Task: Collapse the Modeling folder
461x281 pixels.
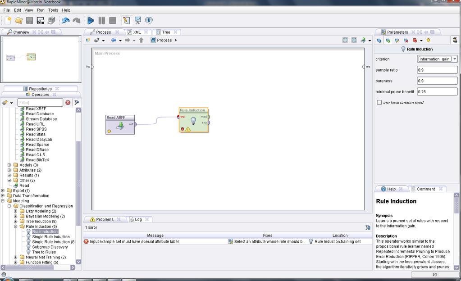Action: [3, 201]
